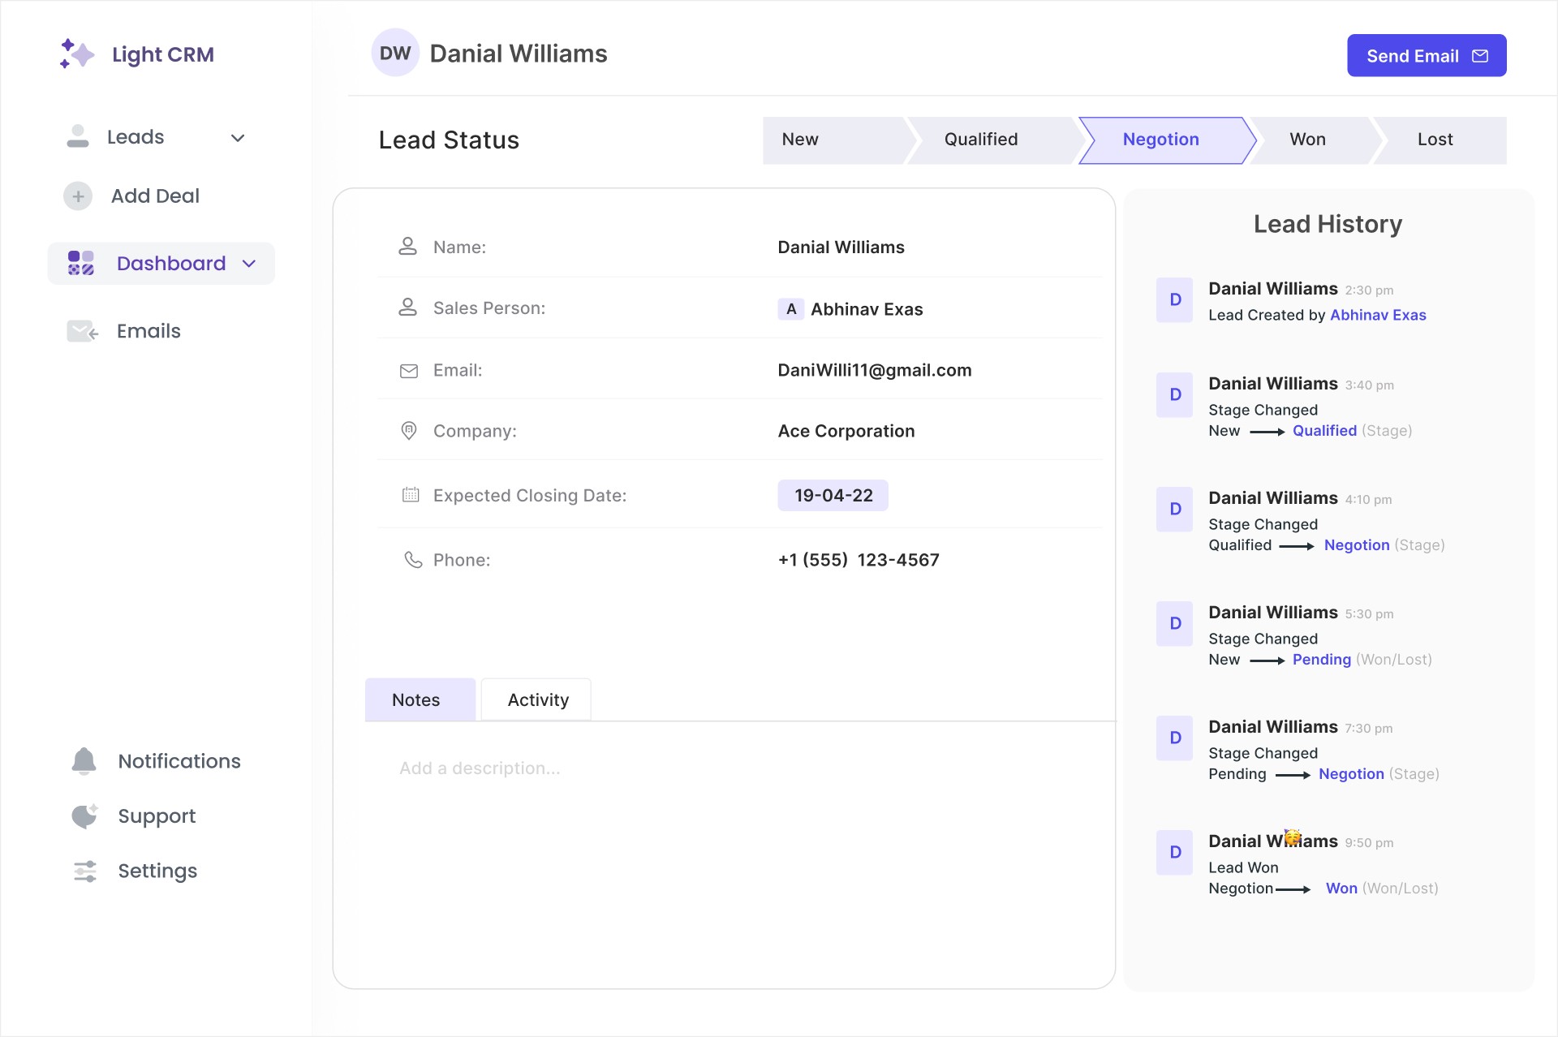Click the Light CRM sparkle logo
The height and width of the screenshot is (1037, 1558).
(77, 54)
